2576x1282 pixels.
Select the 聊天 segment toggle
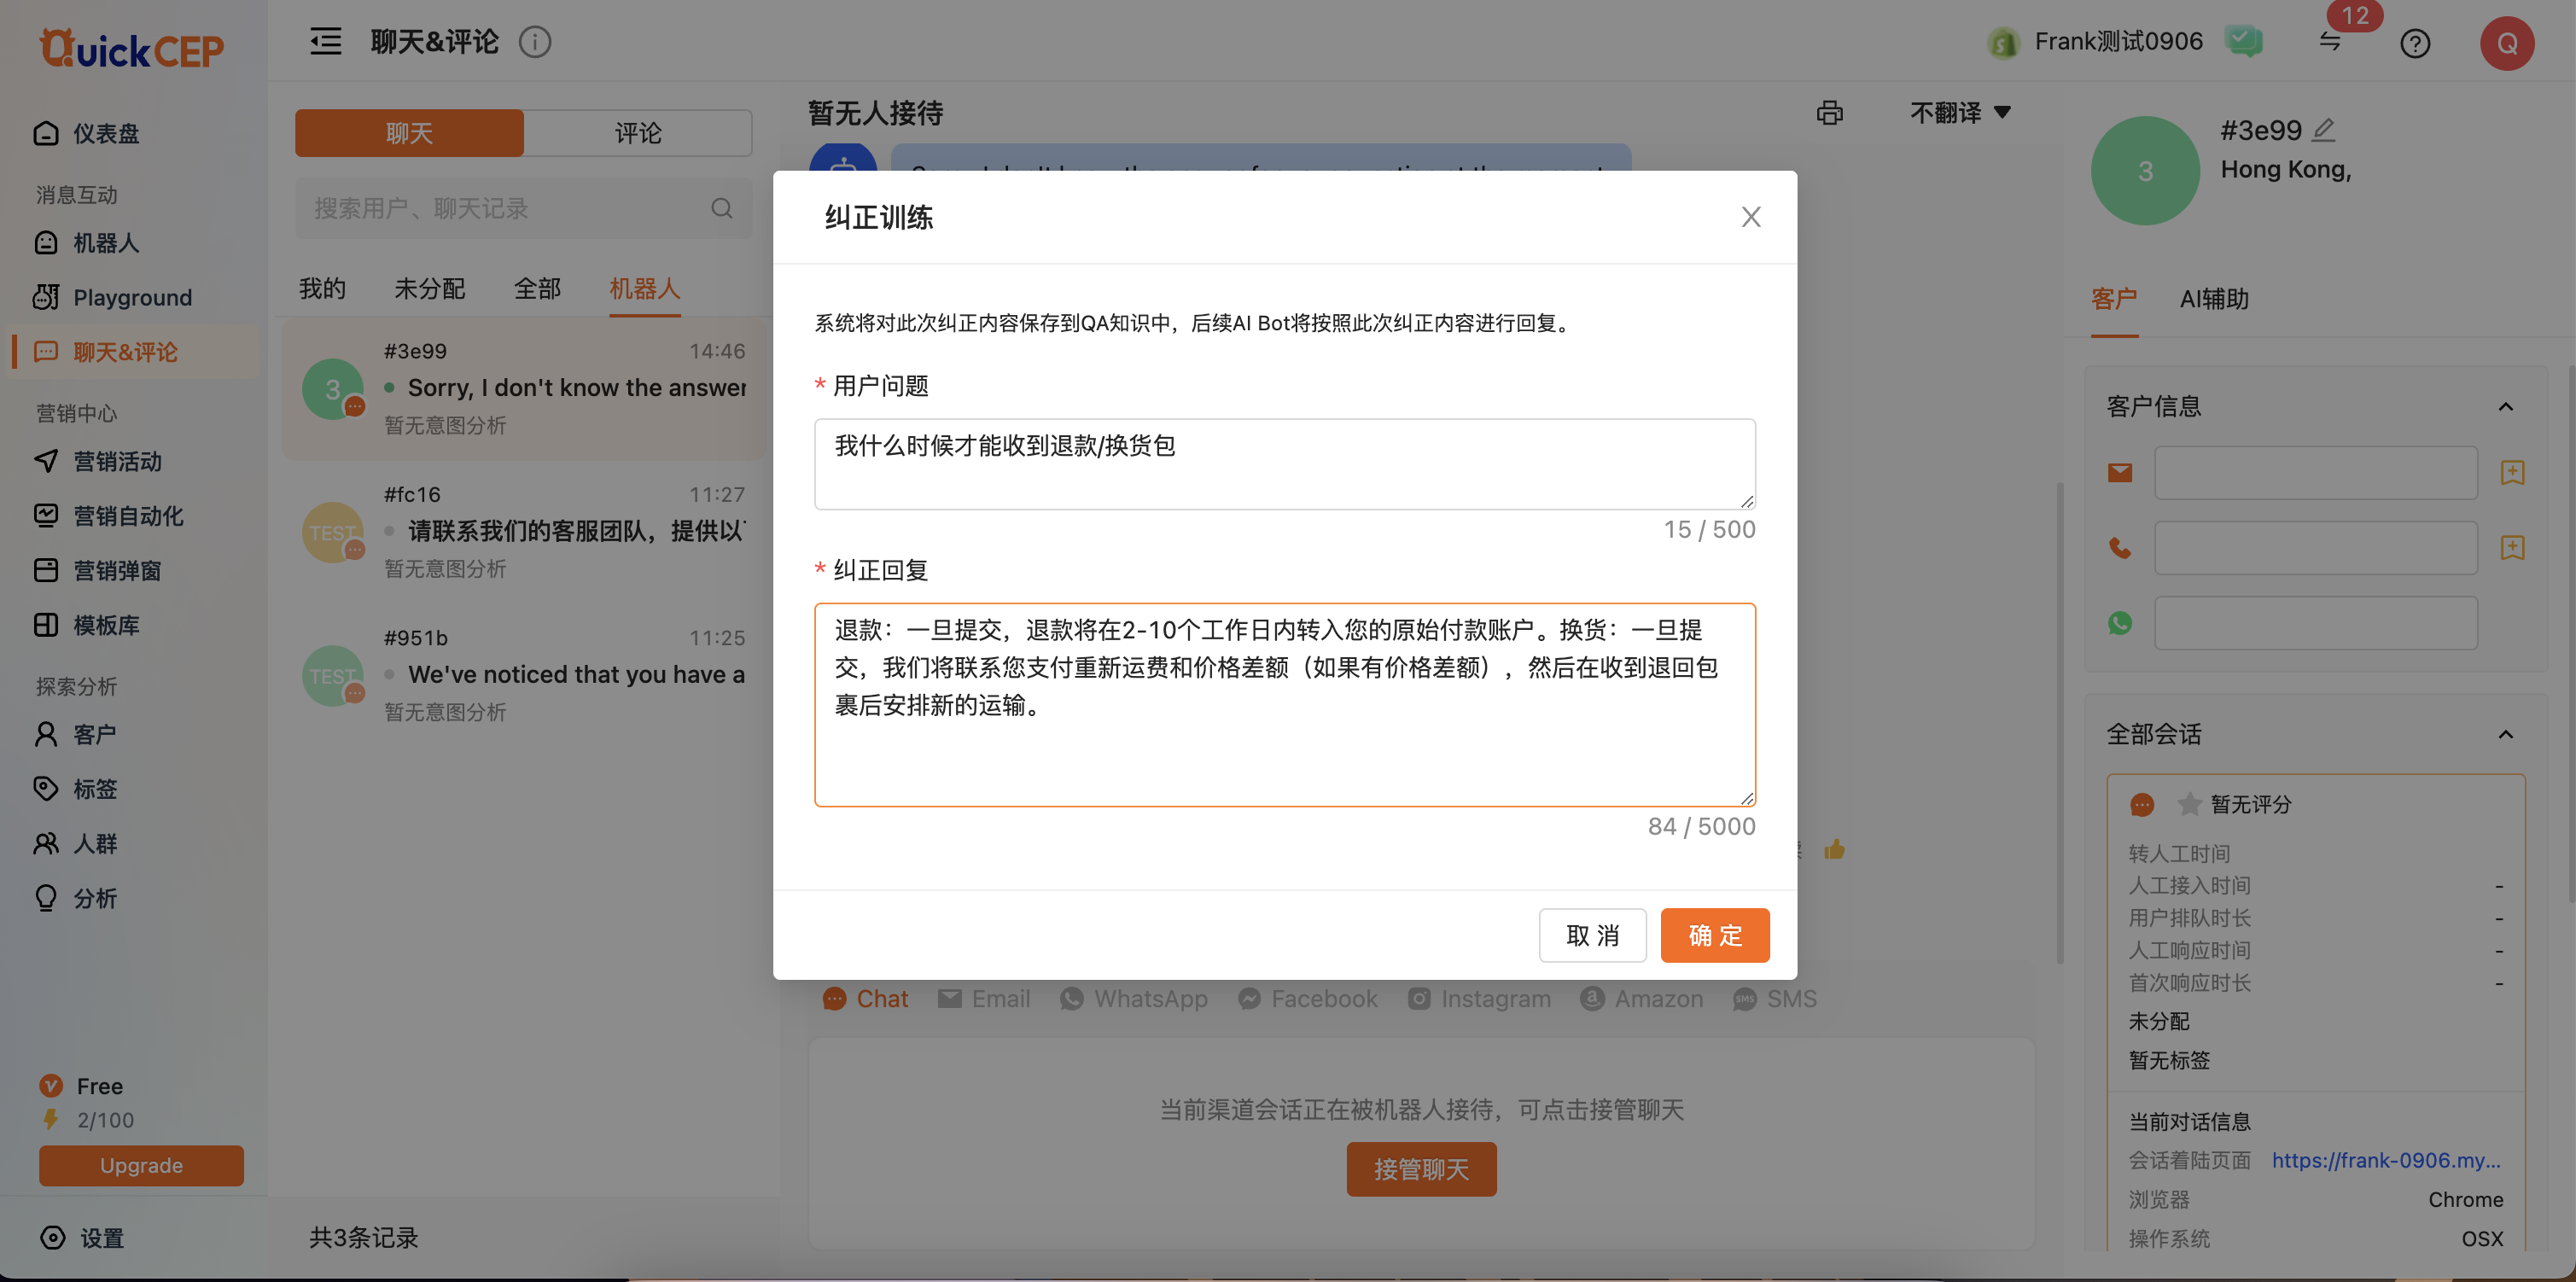pos(409,133)
